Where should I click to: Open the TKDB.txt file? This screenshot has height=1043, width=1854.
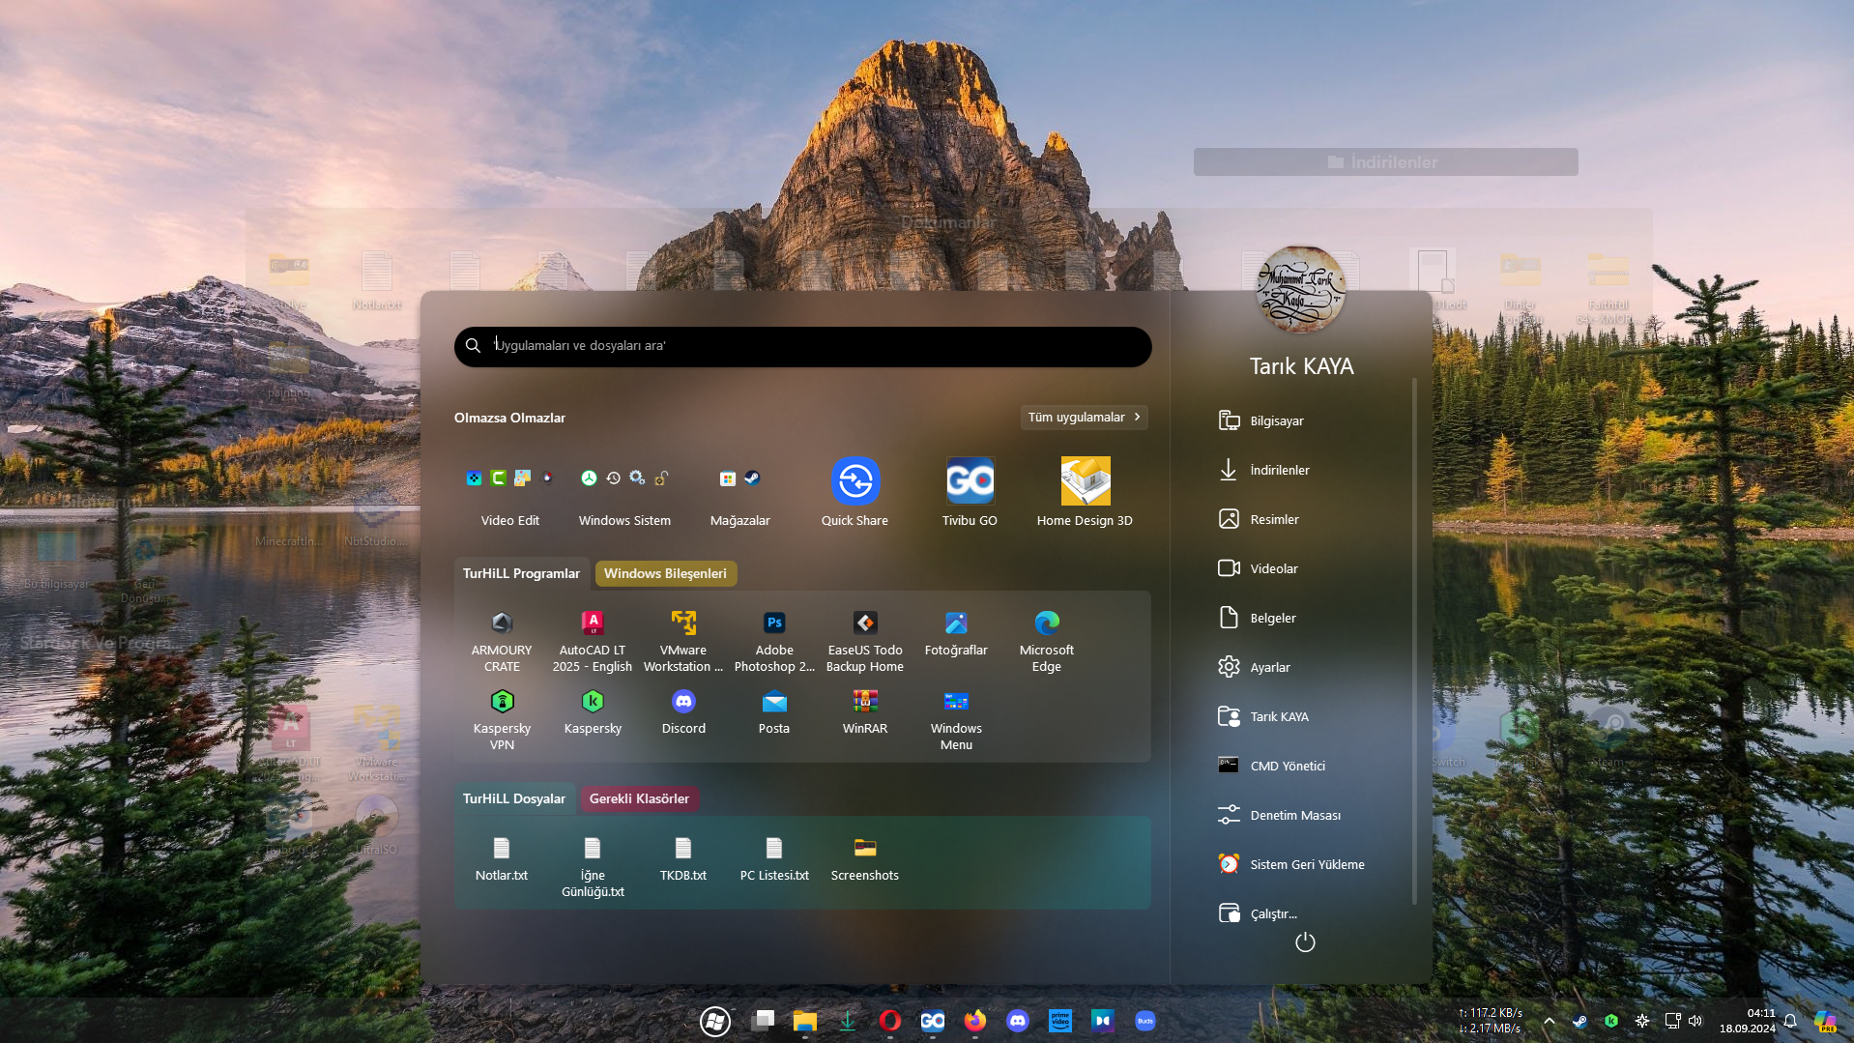coord(683,858)
